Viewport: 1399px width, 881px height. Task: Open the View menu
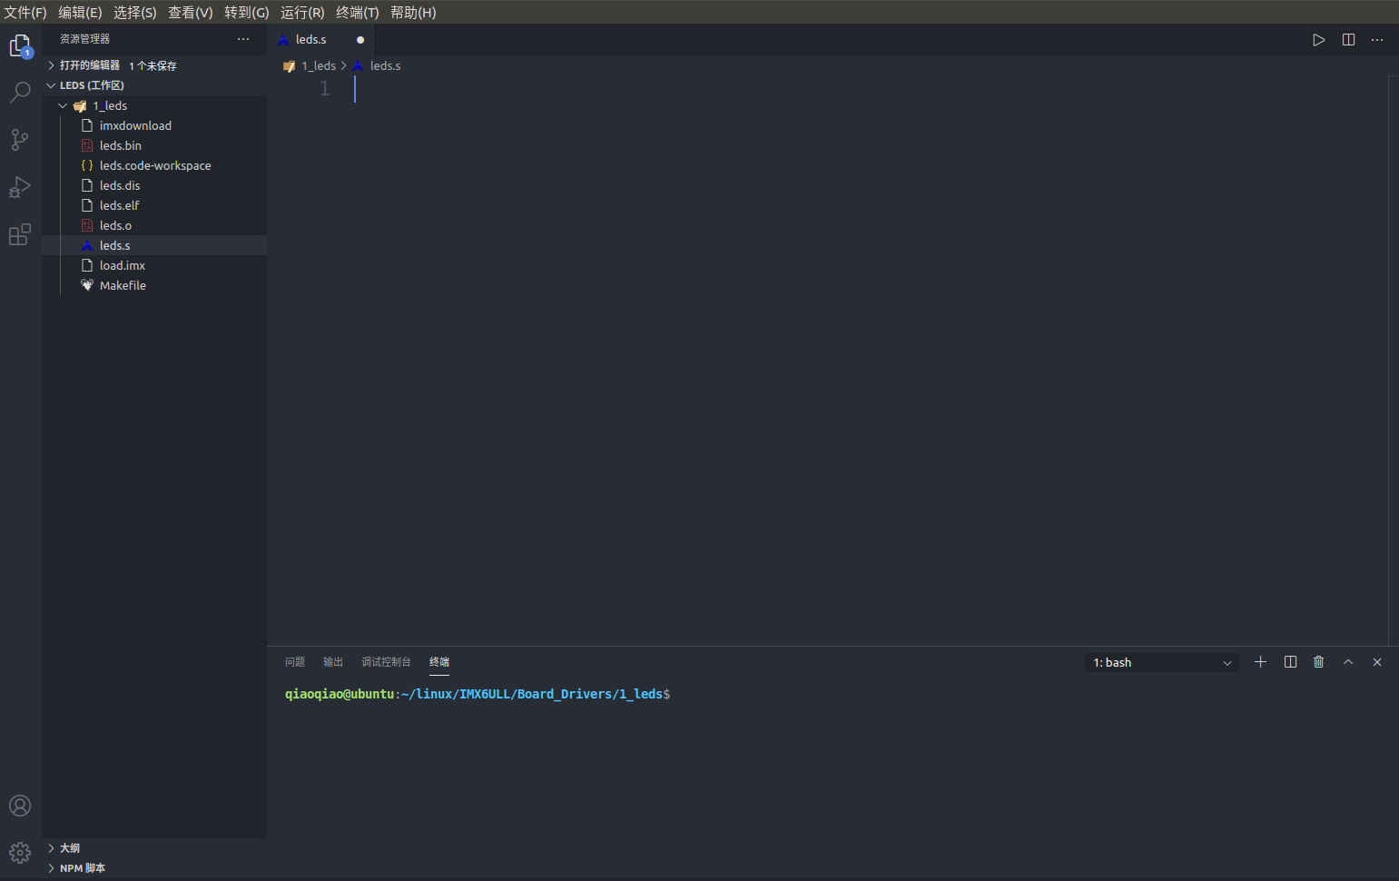190,12
